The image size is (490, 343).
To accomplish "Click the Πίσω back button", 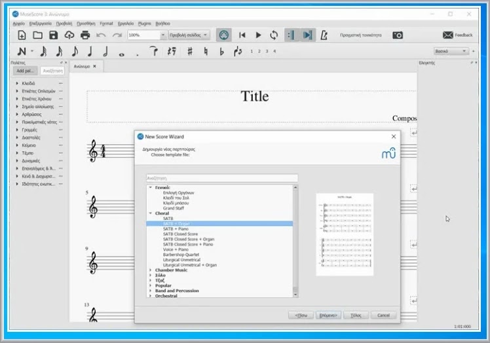I will [x=301, y=316].
